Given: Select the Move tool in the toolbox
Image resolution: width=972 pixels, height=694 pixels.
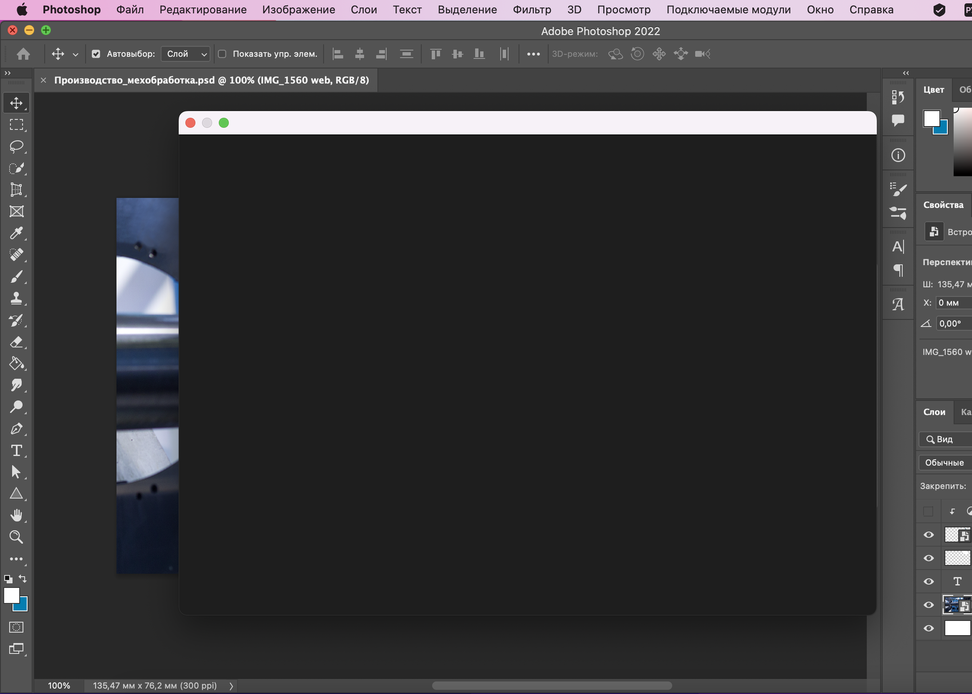Looking at the screenshot, I should [16, 103].
